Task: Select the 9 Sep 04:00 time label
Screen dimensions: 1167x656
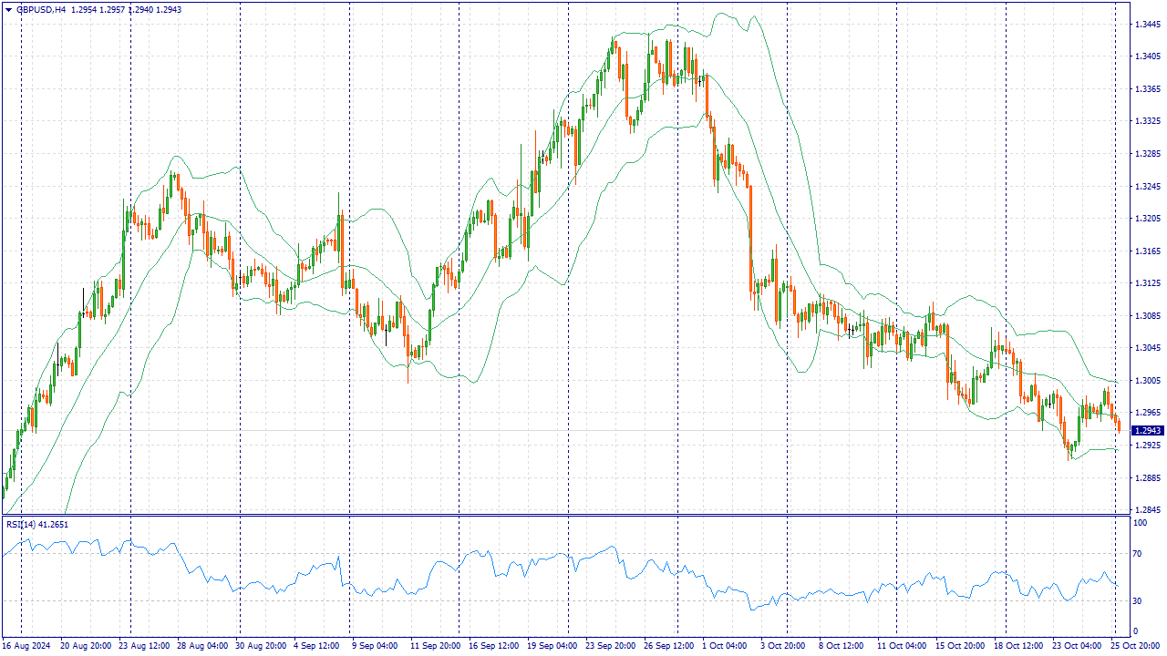Action: (x=375, y=646)
